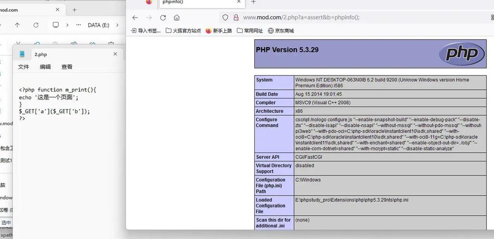Open a new File Explorer tab

tap(74, 10)
